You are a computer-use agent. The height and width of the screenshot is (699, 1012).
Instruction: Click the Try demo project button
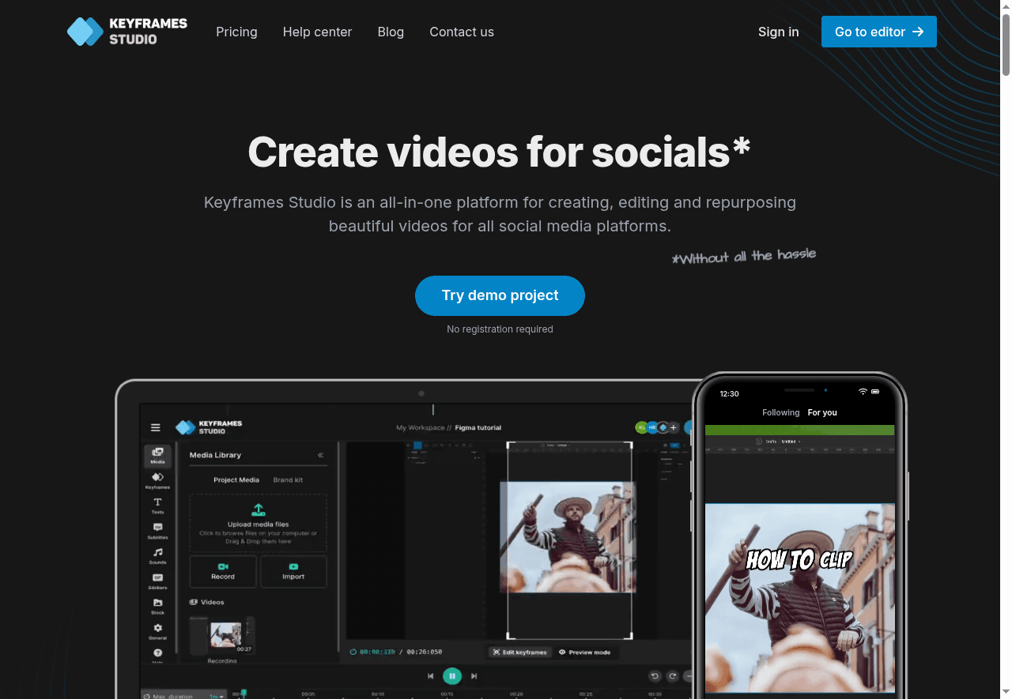(x=500, y=295)
